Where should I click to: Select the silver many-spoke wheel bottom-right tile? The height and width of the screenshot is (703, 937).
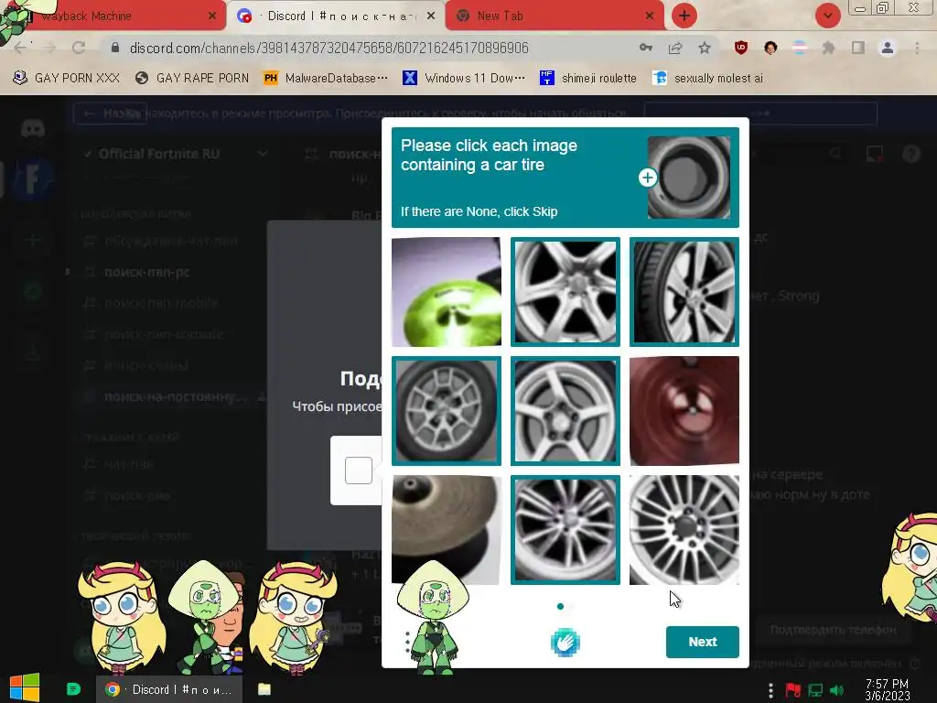tap(684, 530)
